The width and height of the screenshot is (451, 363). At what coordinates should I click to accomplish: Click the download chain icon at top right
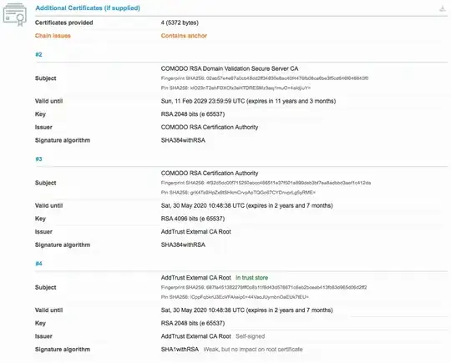pyautogui.click(x=443, y=8)
